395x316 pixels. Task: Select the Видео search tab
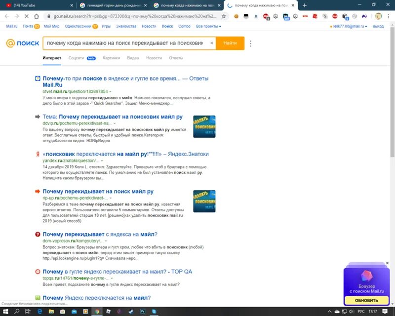133,58
